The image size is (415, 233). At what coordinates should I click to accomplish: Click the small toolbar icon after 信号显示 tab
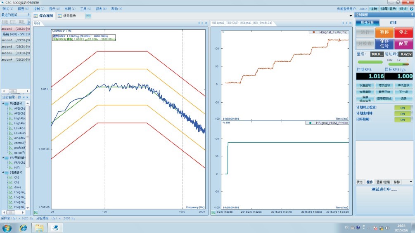(88, 16)
